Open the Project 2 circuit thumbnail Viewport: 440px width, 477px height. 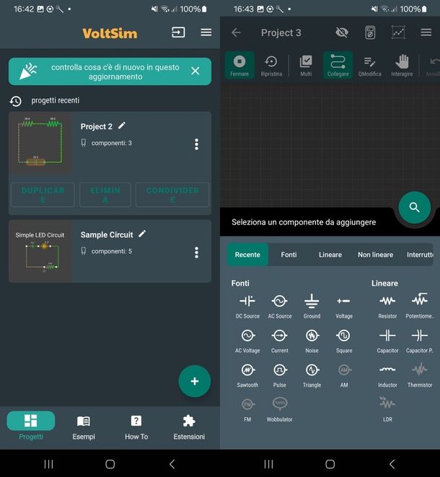(x=40, y=143)
